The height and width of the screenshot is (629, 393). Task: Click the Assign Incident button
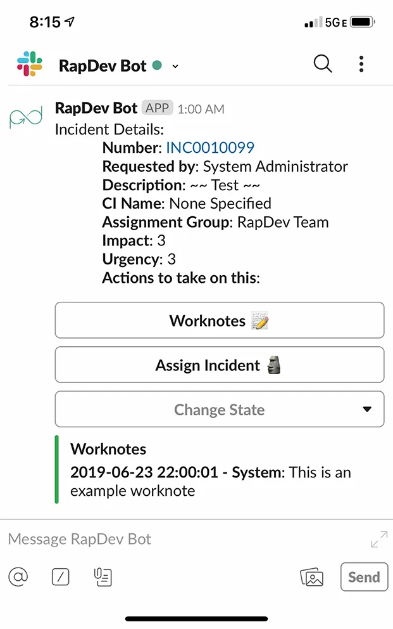pyautogui.click(x=220, y=365)
